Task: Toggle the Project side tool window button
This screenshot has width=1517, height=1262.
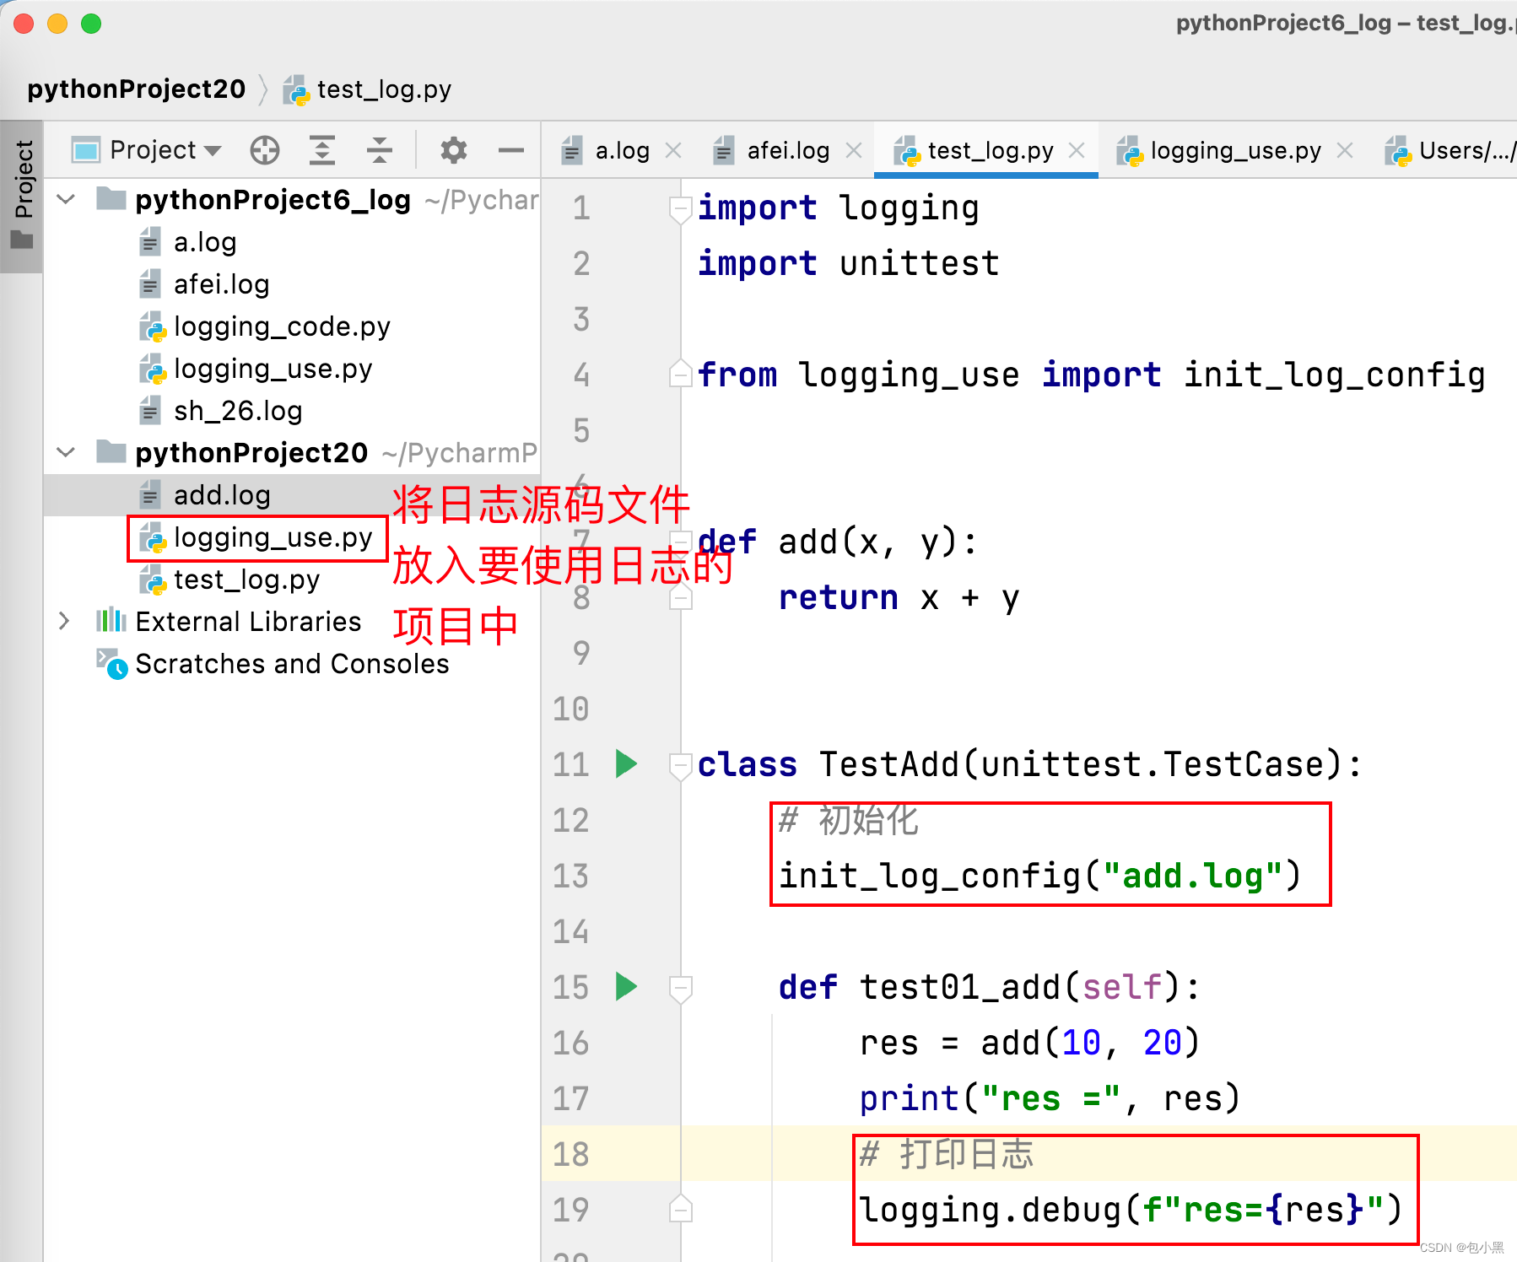Action: click(x=22, y=196)
